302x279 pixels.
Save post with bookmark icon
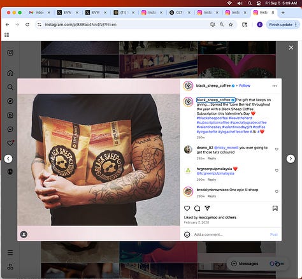pos(275,208)
